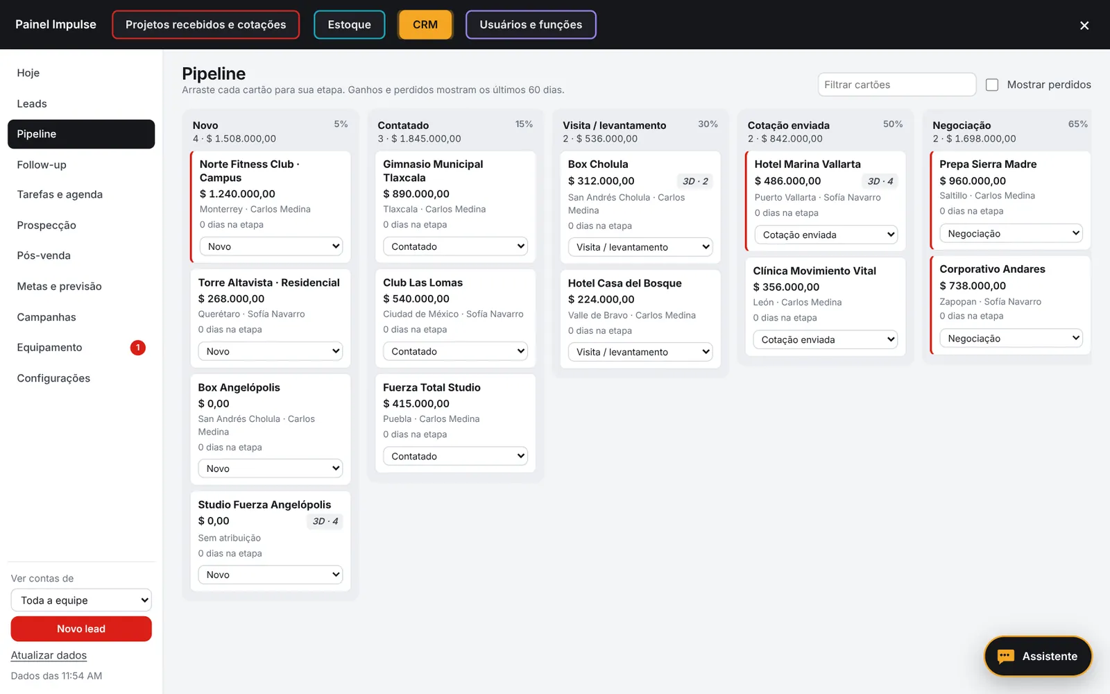Open Prospecção in the sidebar
Image resolution: width=1110 pixels, height=694 pixels.
(x=81, y=225)
